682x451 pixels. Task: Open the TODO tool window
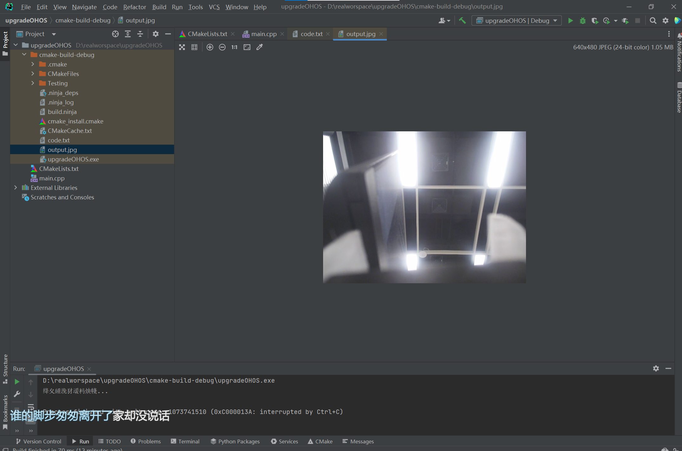pos(110,441)
